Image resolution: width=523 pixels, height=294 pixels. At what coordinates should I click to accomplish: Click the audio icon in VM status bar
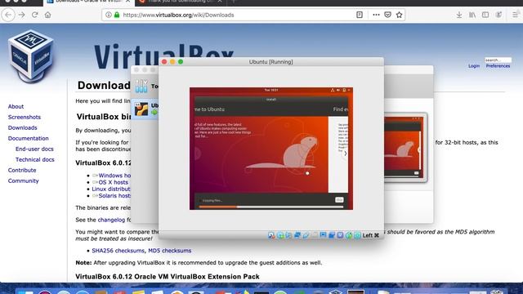[x=288, y=235]
